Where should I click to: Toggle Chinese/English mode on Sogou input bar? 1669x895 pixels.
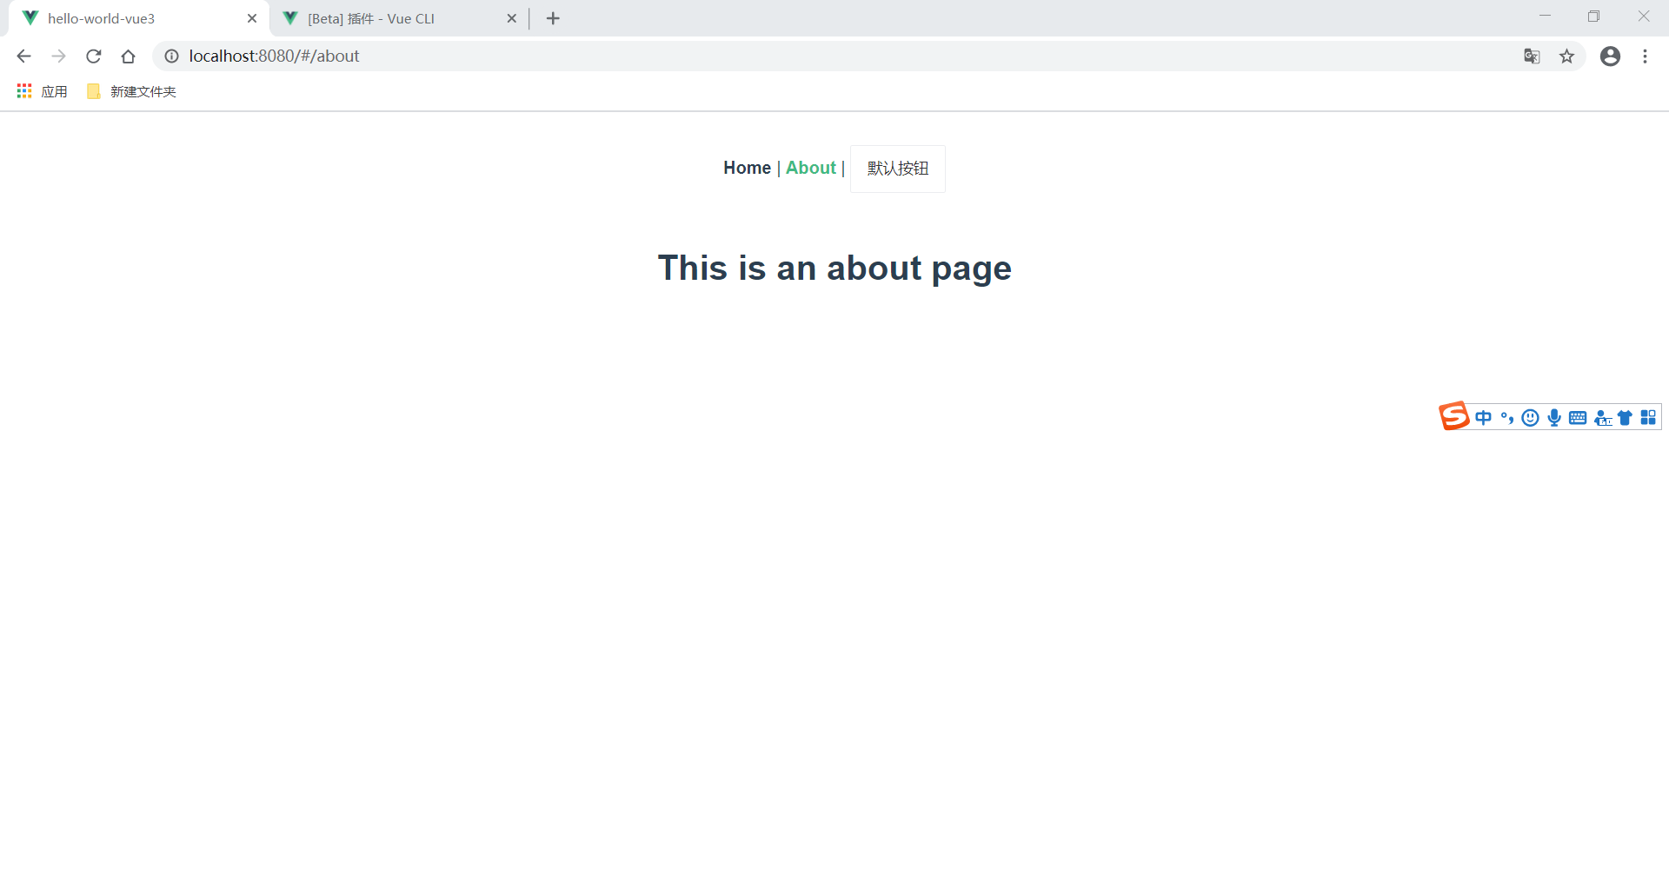point(1484,417)
